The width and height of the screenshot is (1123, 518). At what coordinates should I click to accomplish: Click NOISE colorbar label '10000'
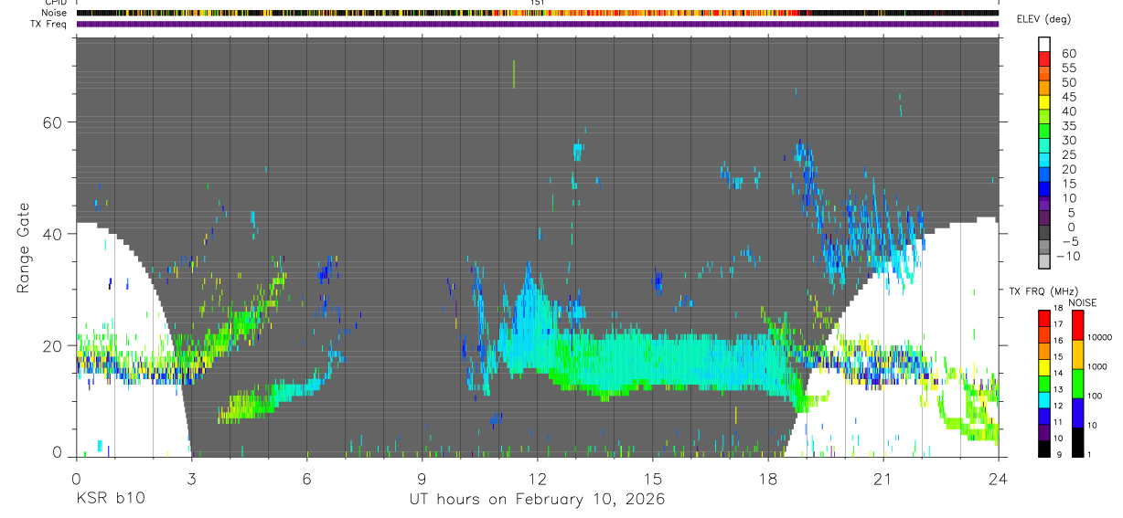(x=1099, y=338)
